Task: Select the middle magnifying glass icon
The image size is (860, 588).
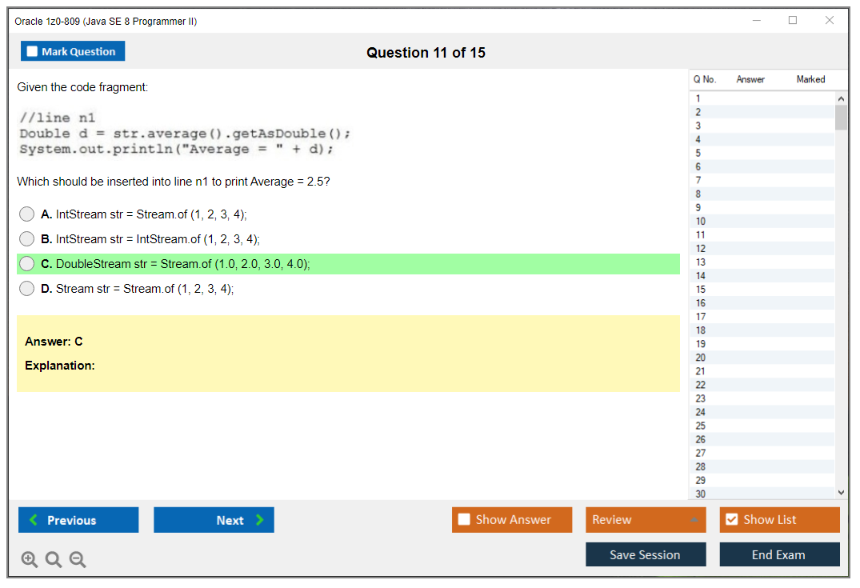Action: coord(54,559)
